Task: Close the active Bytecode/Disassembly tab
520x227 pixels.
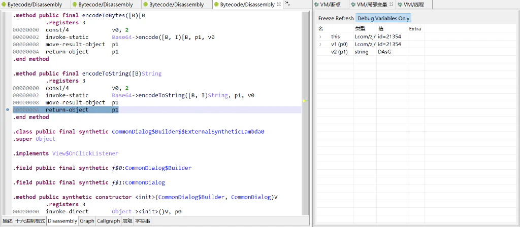Action: pyautogui.click(x=279, y=5)
